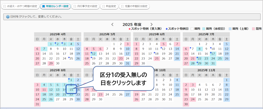Click blue star スポット特例日 legend icon
263x109 pixels.
167,29
